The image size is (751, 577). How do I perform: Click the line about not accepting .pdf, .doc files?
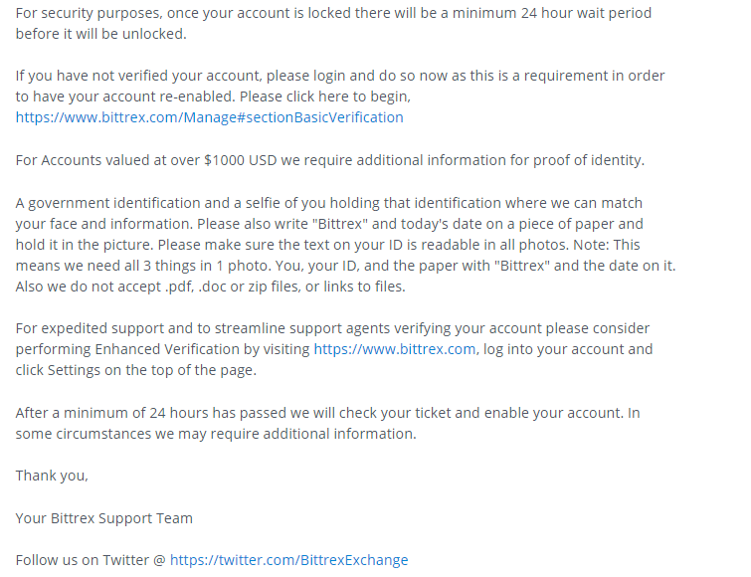coord(210,287)
